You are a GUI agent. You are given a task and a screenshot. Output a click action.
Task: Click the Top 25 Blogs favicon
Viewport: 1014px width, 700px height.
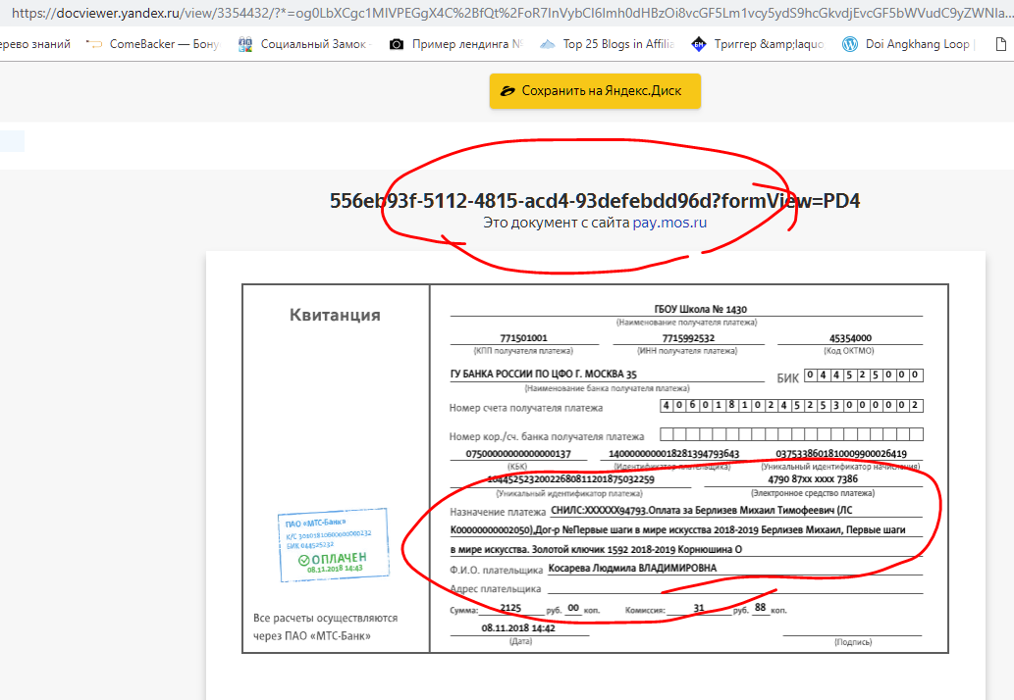coord(548,44)
